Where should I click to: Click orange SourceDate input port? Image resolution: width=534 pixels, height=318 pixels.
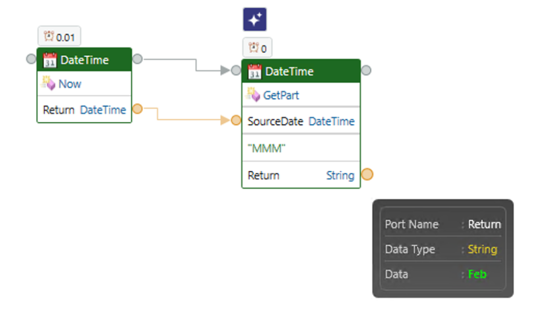click(236, 120)
